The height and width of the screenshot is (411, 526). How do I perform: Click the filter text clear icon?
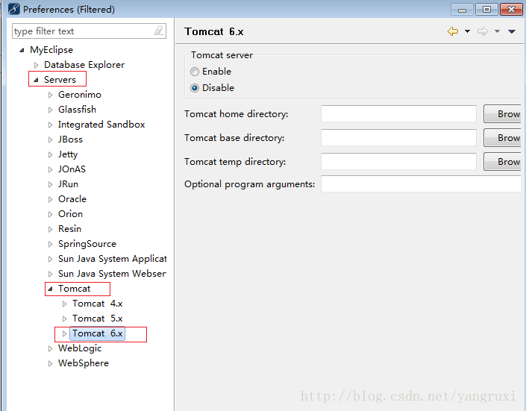(x=159, y=31)
